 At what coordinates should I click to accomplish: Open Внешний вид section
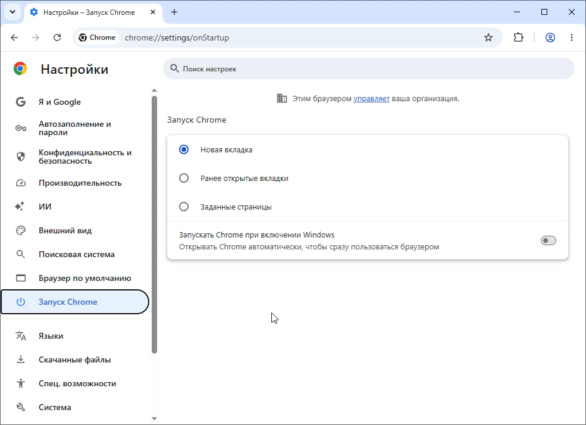tap(75, 230)
